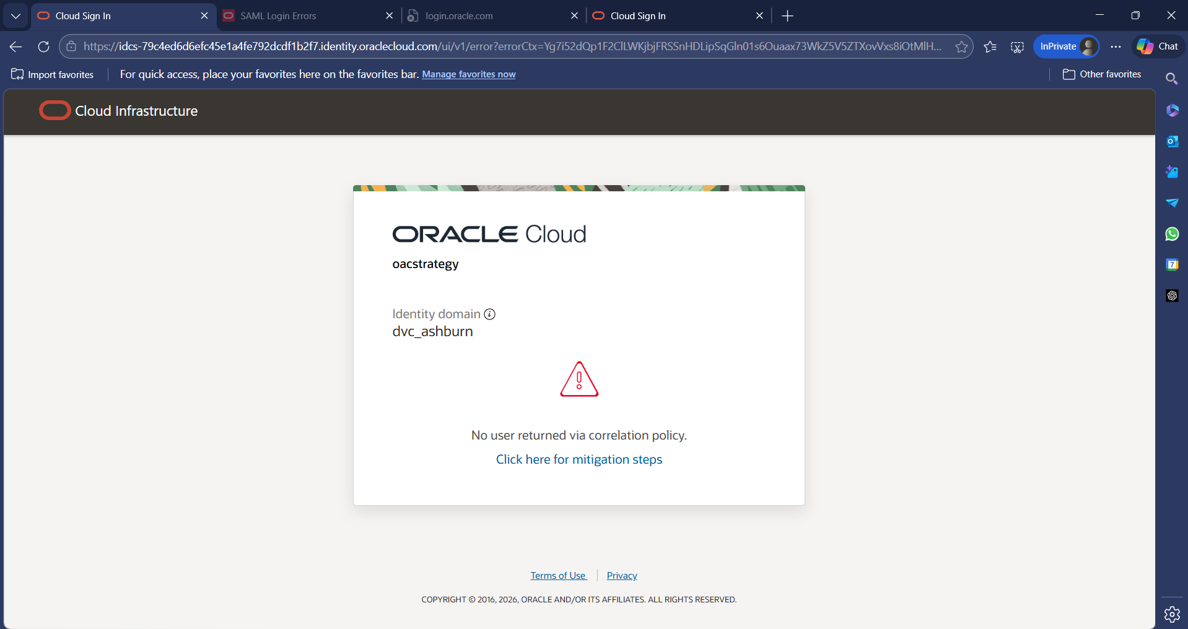
Task: Click the red warning triangle icon
Action: pos(579,379)
